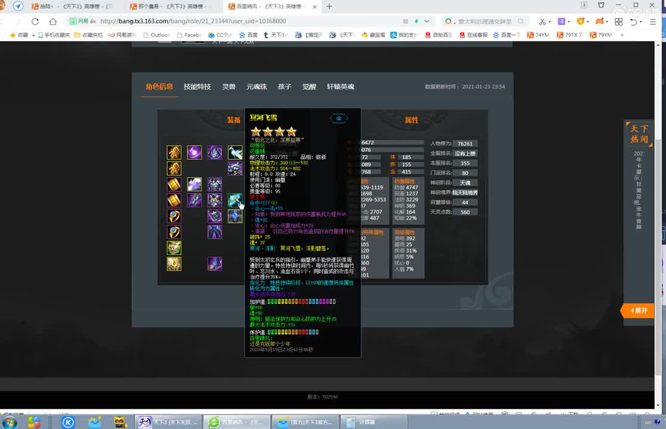The width and height of the screenshot is (666, 429).
Task: Open the 角色信息 tab
Action: 159,86
